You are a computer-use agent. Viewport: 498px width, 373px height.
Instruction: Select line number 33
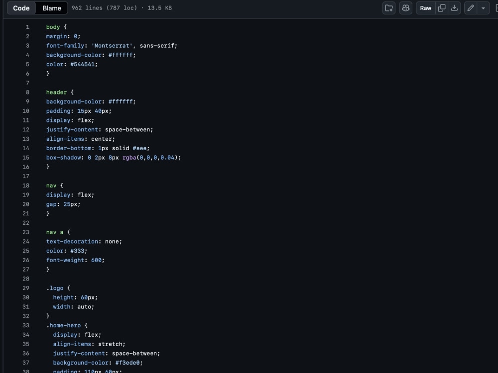26,325
